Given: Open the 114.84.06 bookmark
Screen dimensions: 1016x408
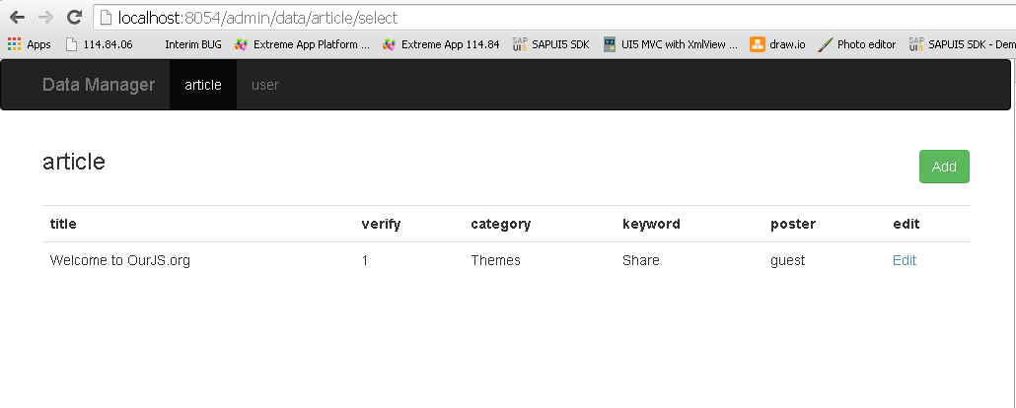Looking at the screenshot, I should pos(100,44).
